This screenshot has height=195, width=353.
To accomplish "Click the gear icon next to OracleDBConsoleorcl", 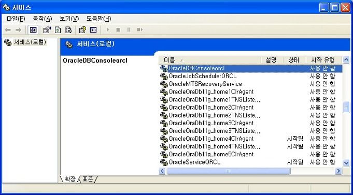I will (164, 68).
